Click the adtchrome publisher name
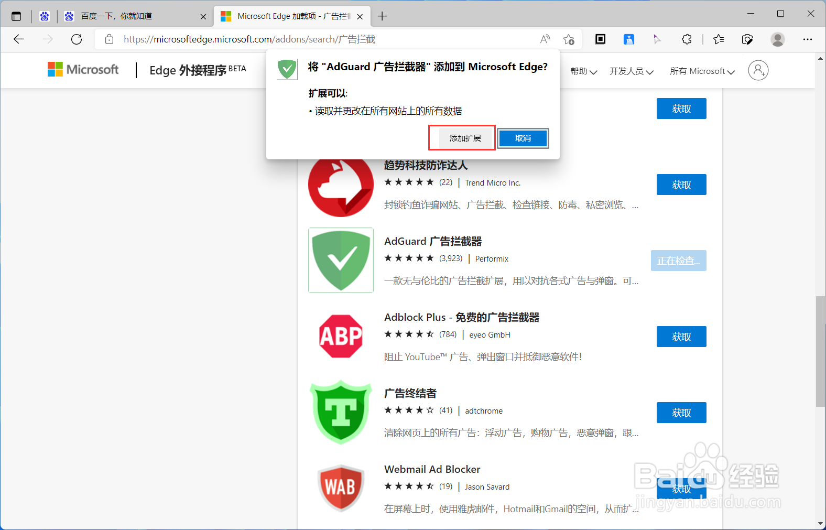The width and height of the screenshot is (826, 530). 484,411
